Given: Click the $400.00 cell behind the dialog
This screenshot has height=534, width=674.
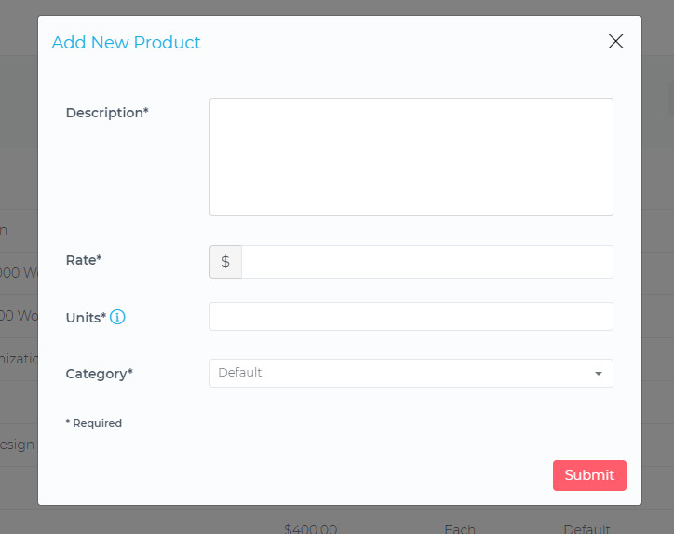Looking at the screenshot, I should (x=310, y=527).
